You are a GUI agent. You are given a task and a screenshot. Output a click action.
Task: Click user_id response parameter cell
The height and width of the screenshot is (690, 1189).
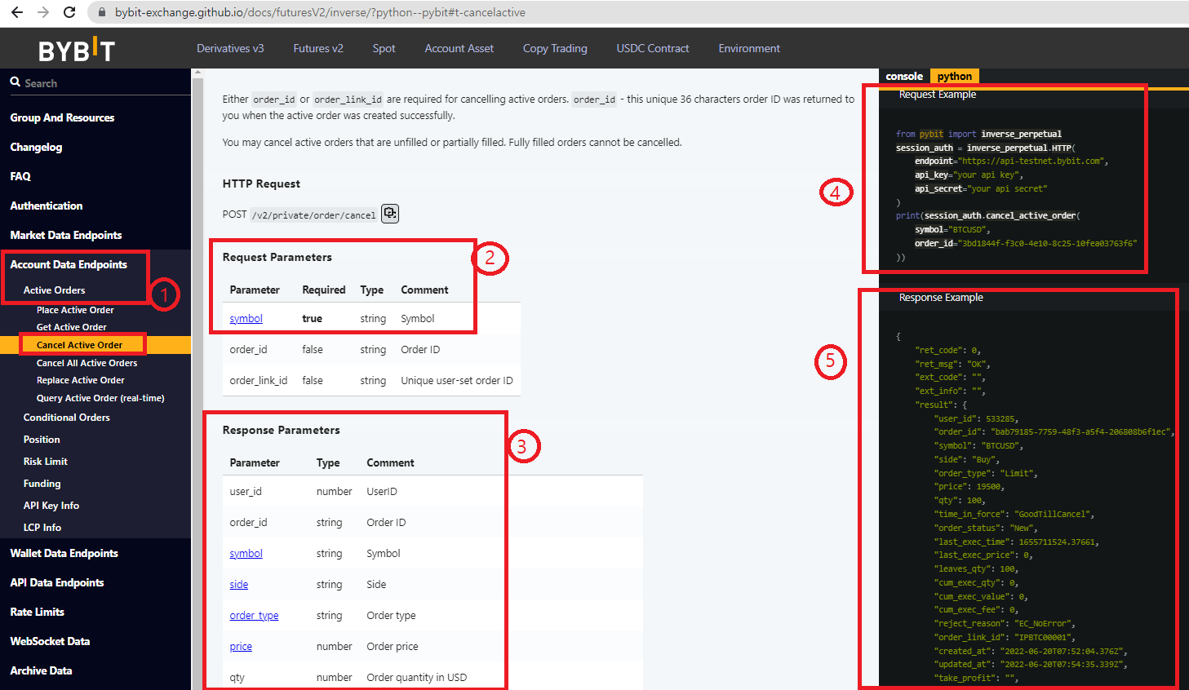(x=246, y=492)
